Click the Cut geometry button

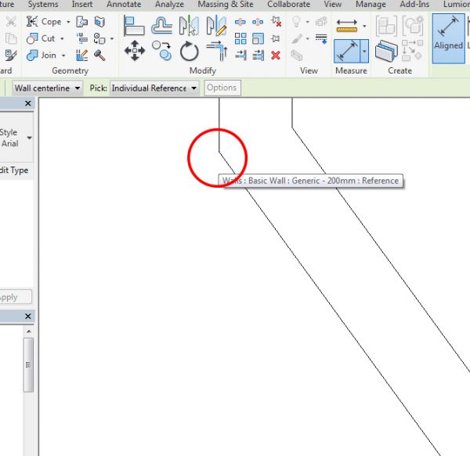tap(47, 38)
